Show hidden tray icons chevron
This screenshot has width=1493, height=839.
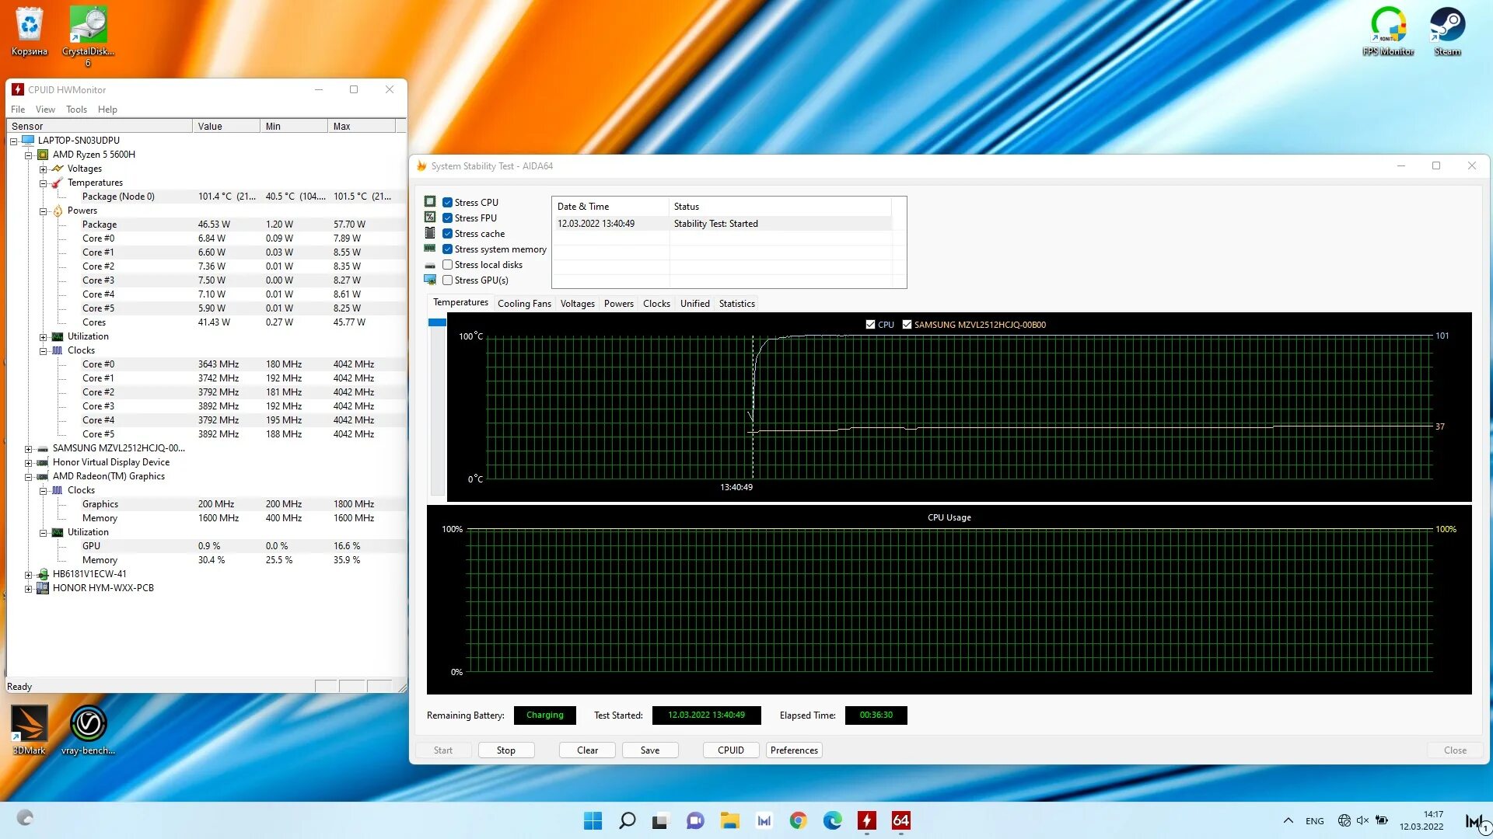tap(1288, 820)
